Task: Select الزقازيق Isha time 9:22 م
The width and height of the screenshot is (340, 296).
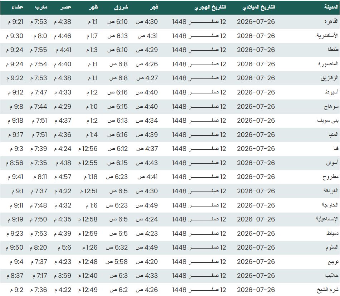Action: (x=15, y=78)
